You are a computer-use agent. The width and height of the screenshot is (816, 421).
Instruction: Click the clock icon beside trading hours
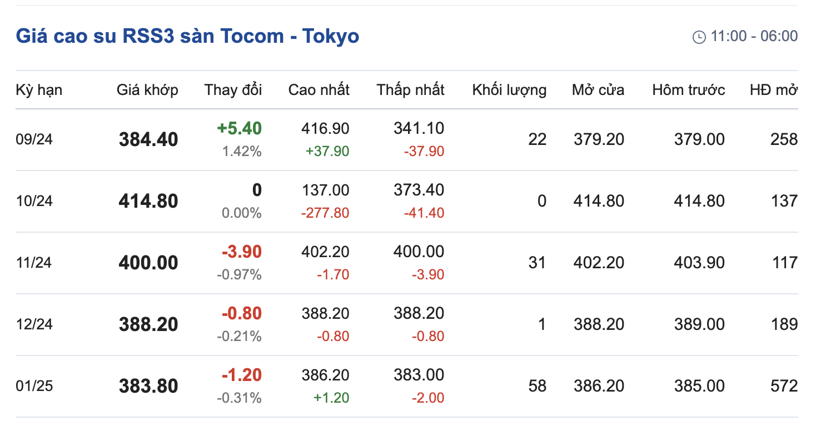coord(698,37)
